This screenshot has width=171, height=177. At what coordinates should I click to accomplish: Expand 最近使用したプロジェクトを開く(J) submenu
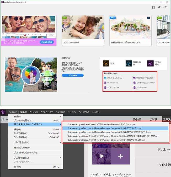pos(35,124)
